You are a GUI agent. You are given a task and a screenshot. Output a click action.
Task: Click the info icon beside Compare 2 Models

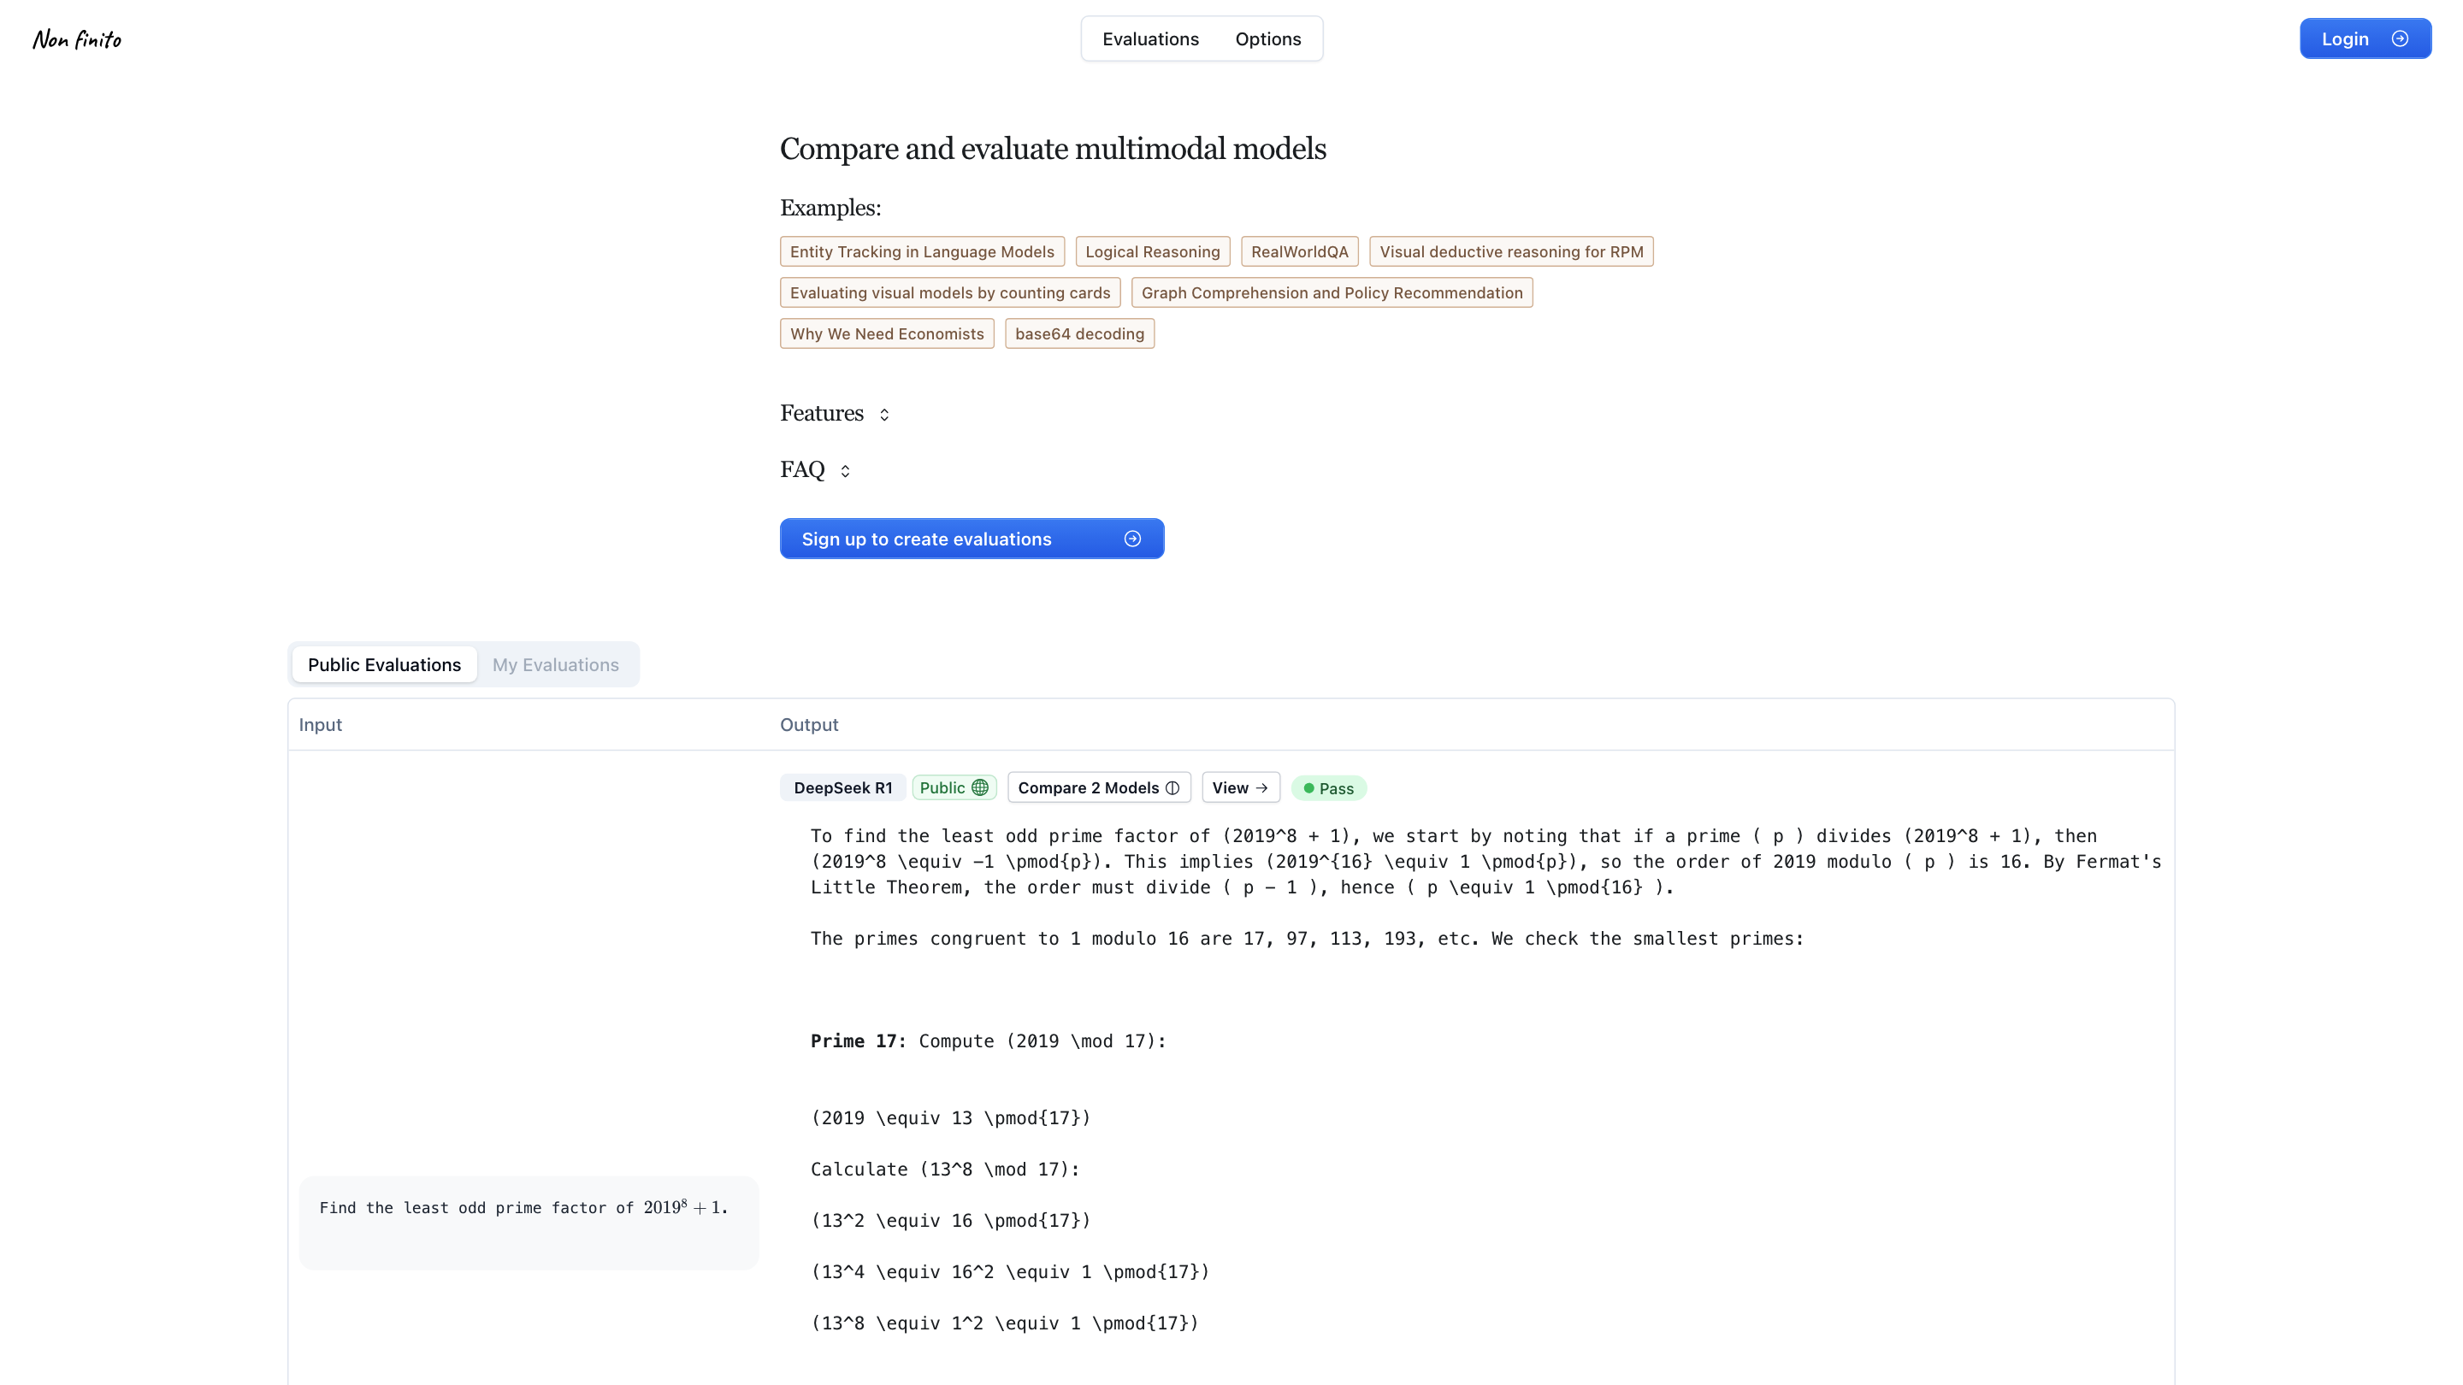point(1173,787)
